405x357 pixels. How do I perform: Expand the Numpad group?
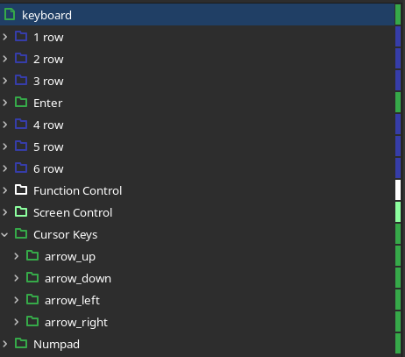(x=5, y=344)
